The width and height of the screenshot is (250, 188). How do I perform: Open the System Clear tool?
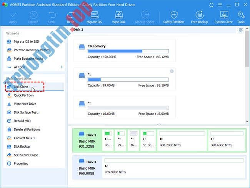pyautogui.click(x=223, y=17)
